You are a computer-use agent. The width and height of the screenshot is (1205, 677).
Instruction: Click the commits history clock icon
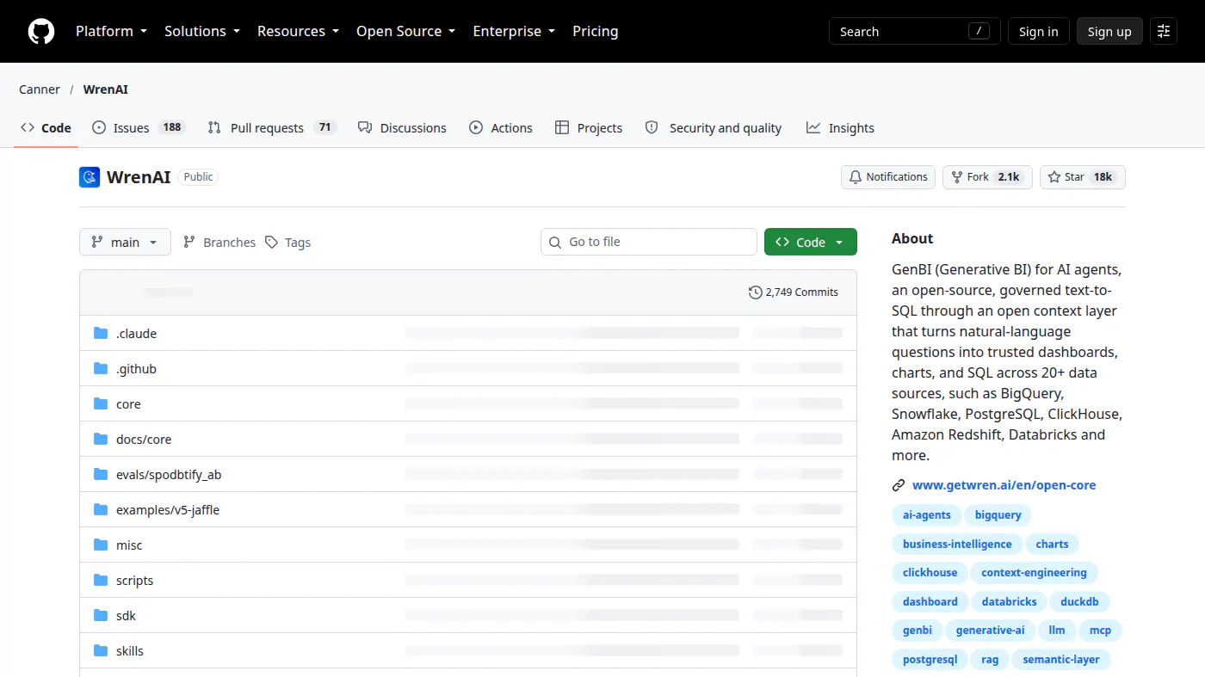(x=756, y=292)
